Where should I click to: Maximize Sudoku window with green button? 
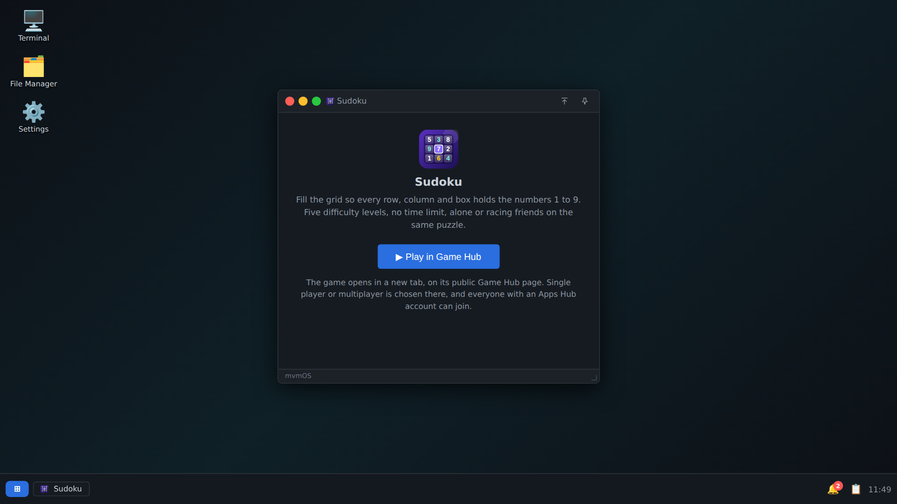(316, 101)
